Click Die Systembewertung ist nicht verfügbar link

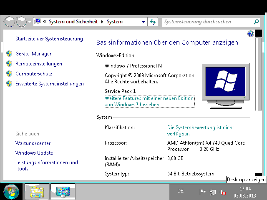201,130
